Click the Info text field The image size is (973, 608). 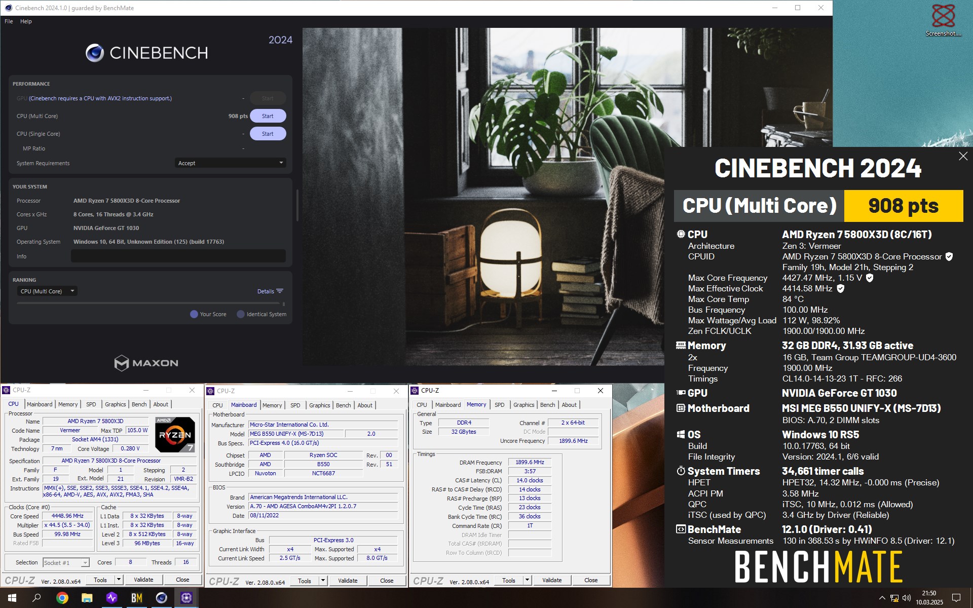[178, 256]
